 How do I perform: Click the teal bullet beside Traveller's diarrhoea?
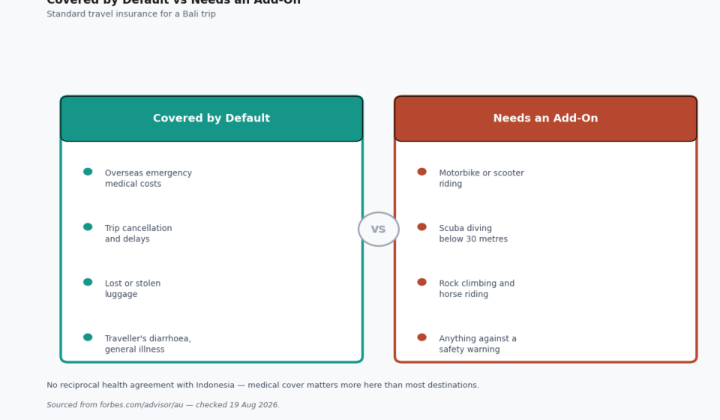pos(88,337)
